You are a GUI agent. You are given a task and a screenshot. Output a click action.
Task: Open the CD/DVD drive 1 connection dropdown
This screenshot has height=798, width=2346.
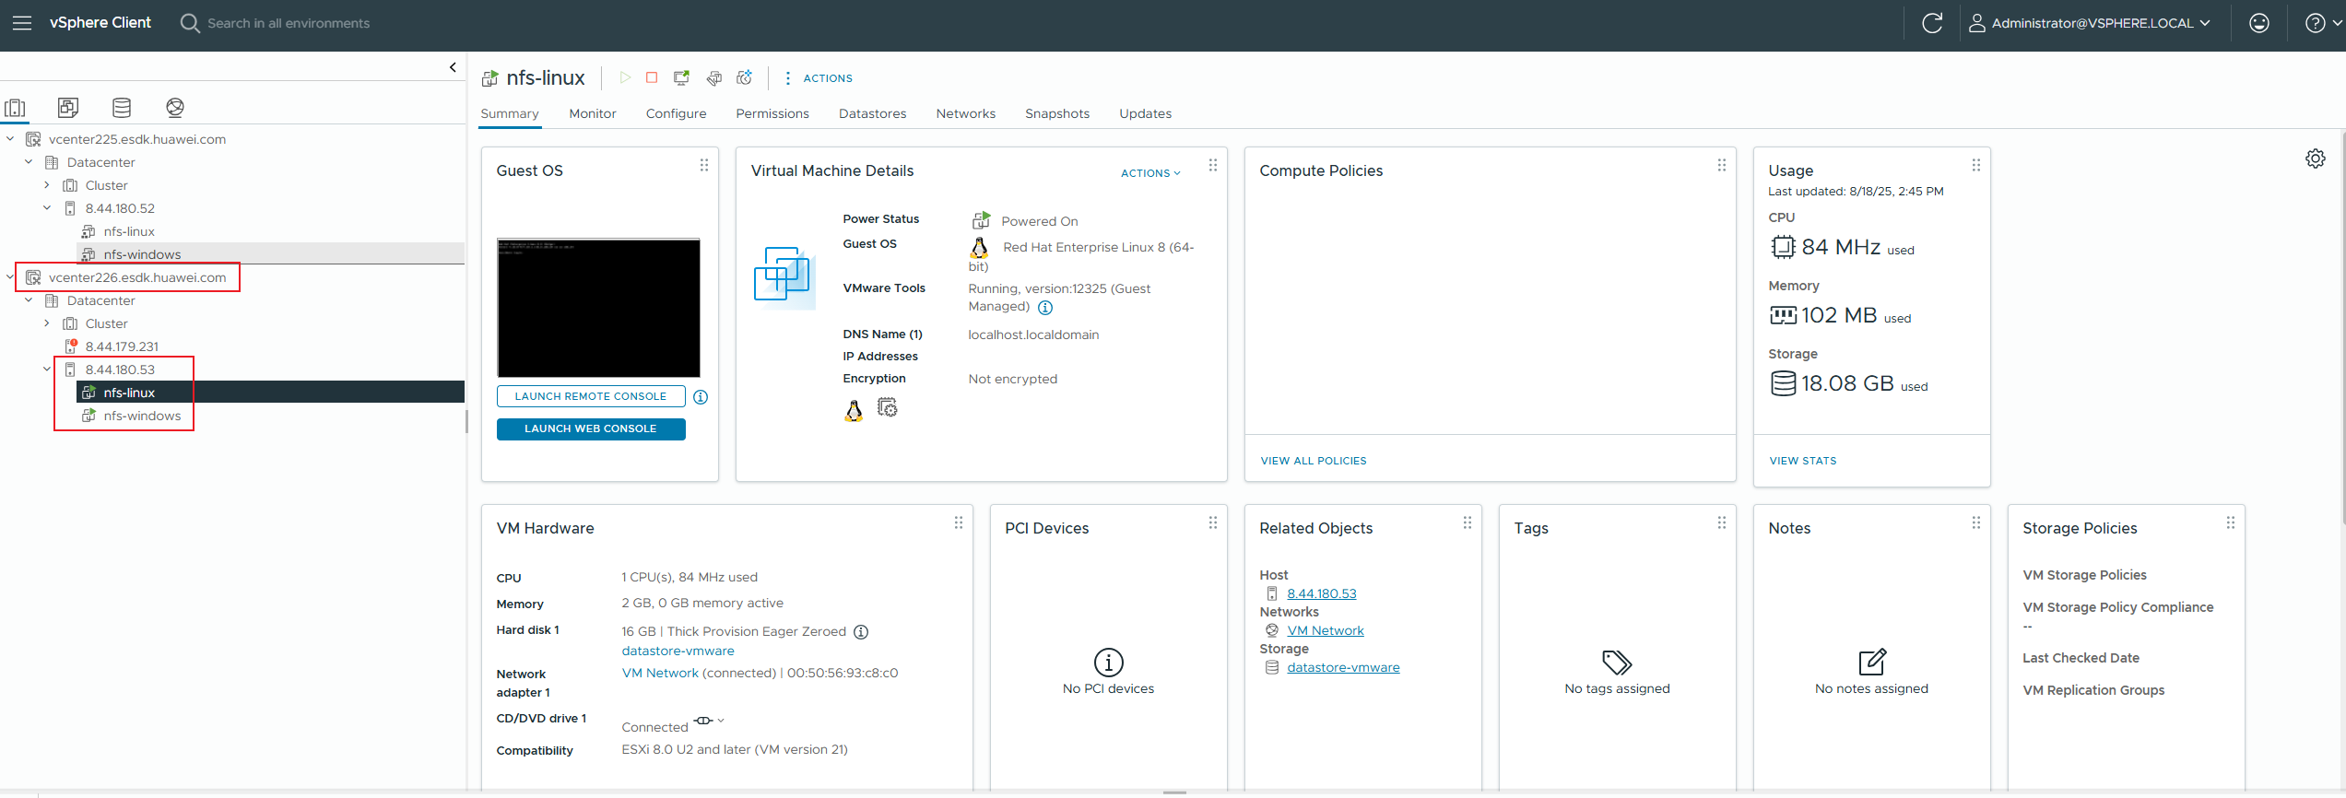pos(721,721)
